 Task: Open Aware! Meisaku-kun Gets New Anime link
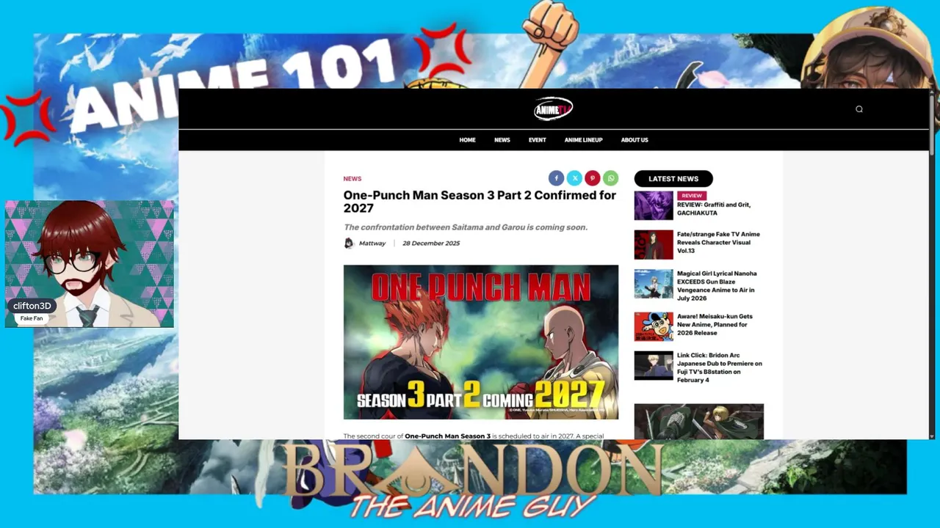coord(715,325)
